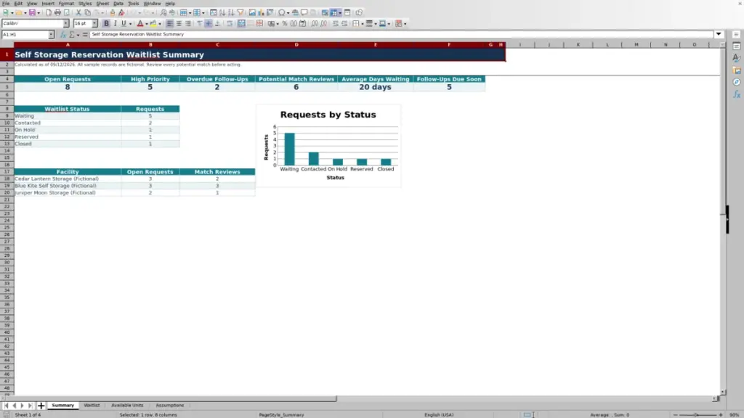Click the add new sheet button
Image resolution: width=744 pixels, height=418 pixels.
point(41,406)
